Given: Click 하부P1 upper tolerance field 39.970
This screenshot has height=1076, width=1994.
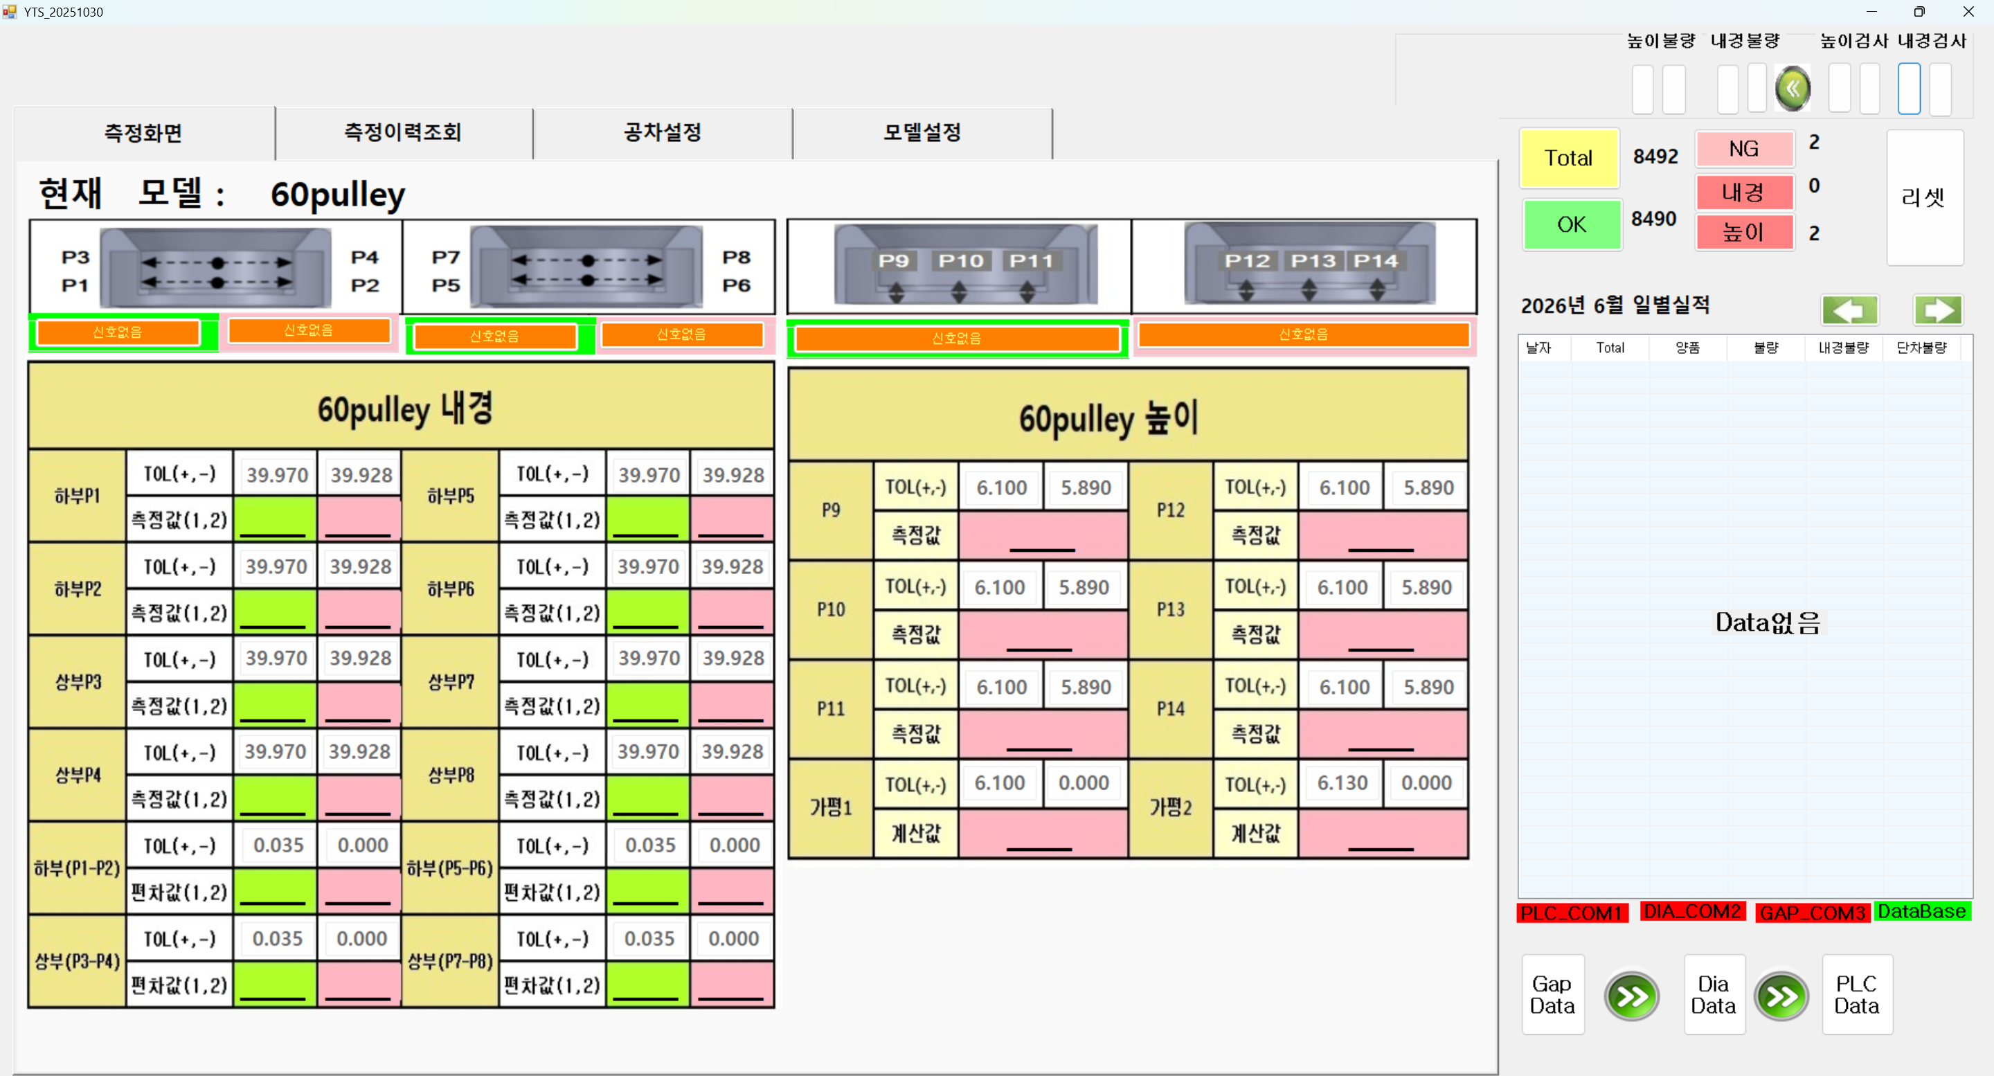Looking at the screenshot, I should [x=276, y=474].
